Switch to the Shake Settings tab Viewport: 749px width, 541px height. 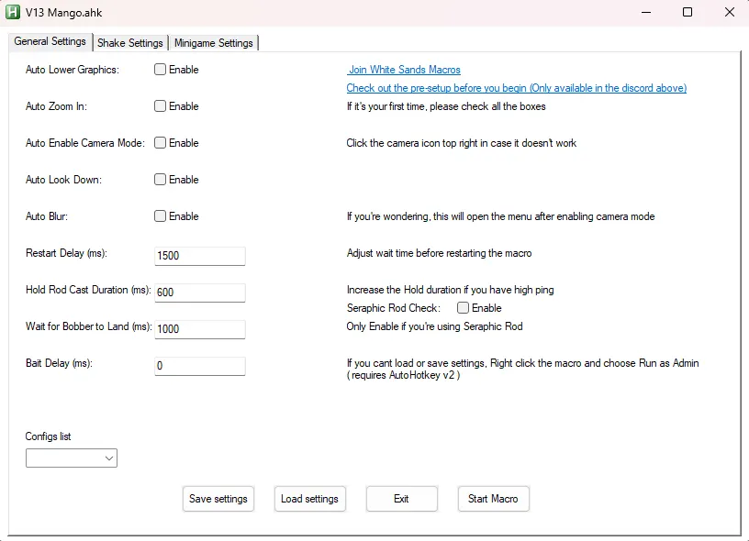pyautogui.click(x=130, y=43)
